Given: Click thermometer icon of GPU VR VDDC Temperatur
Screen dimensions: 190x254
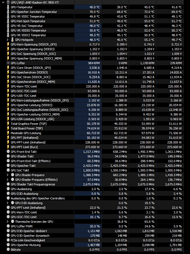Looking at the screenshot, I should (x=8, y=16).
